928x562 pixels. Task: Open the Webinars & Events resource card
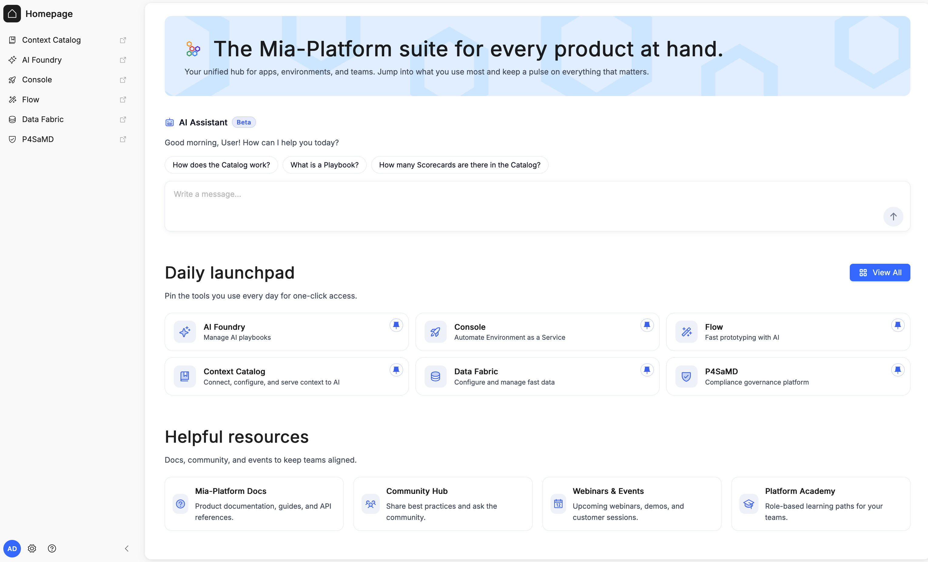(632, 504)
